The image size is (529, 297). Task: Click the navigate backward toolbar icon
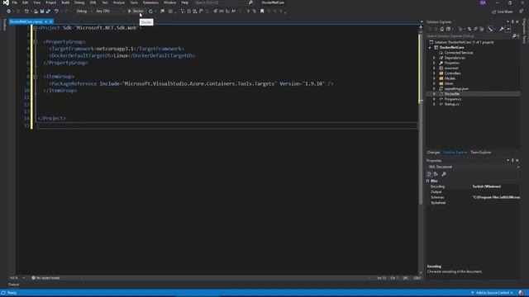(8, 11)
